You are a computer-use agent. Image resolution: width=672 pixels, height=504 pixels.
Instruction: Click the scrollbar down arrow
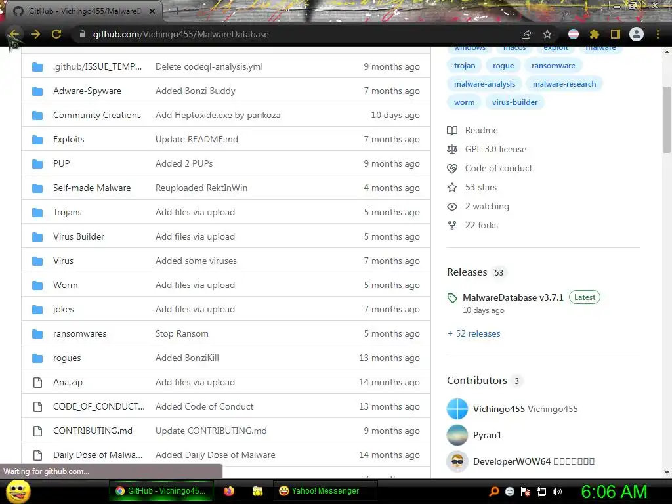pyautogui.click(x=667, y=472)
